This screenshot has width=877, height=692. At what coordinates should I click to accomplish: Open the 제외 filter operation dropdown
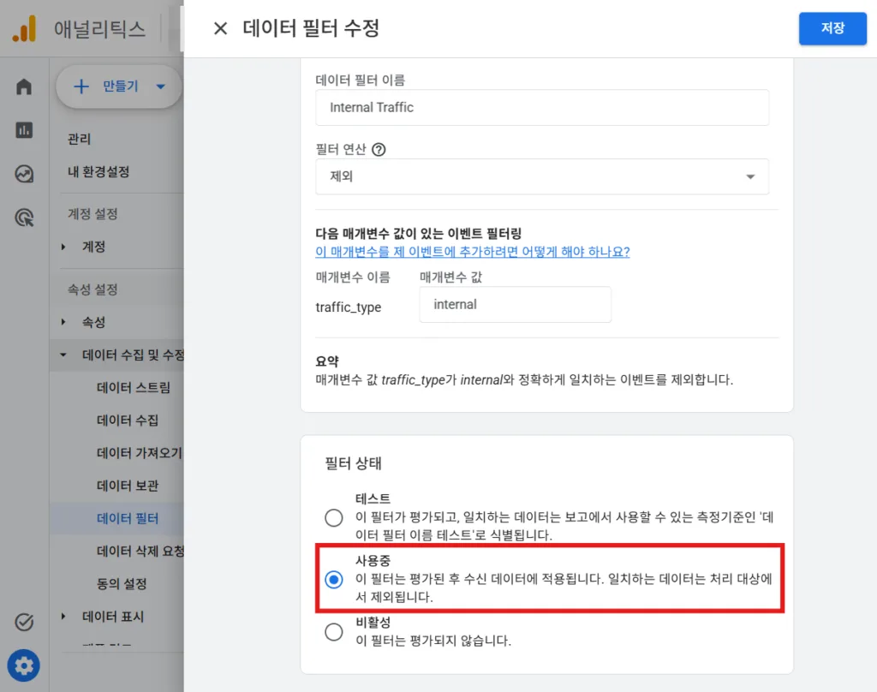click(x=542, y=176)
